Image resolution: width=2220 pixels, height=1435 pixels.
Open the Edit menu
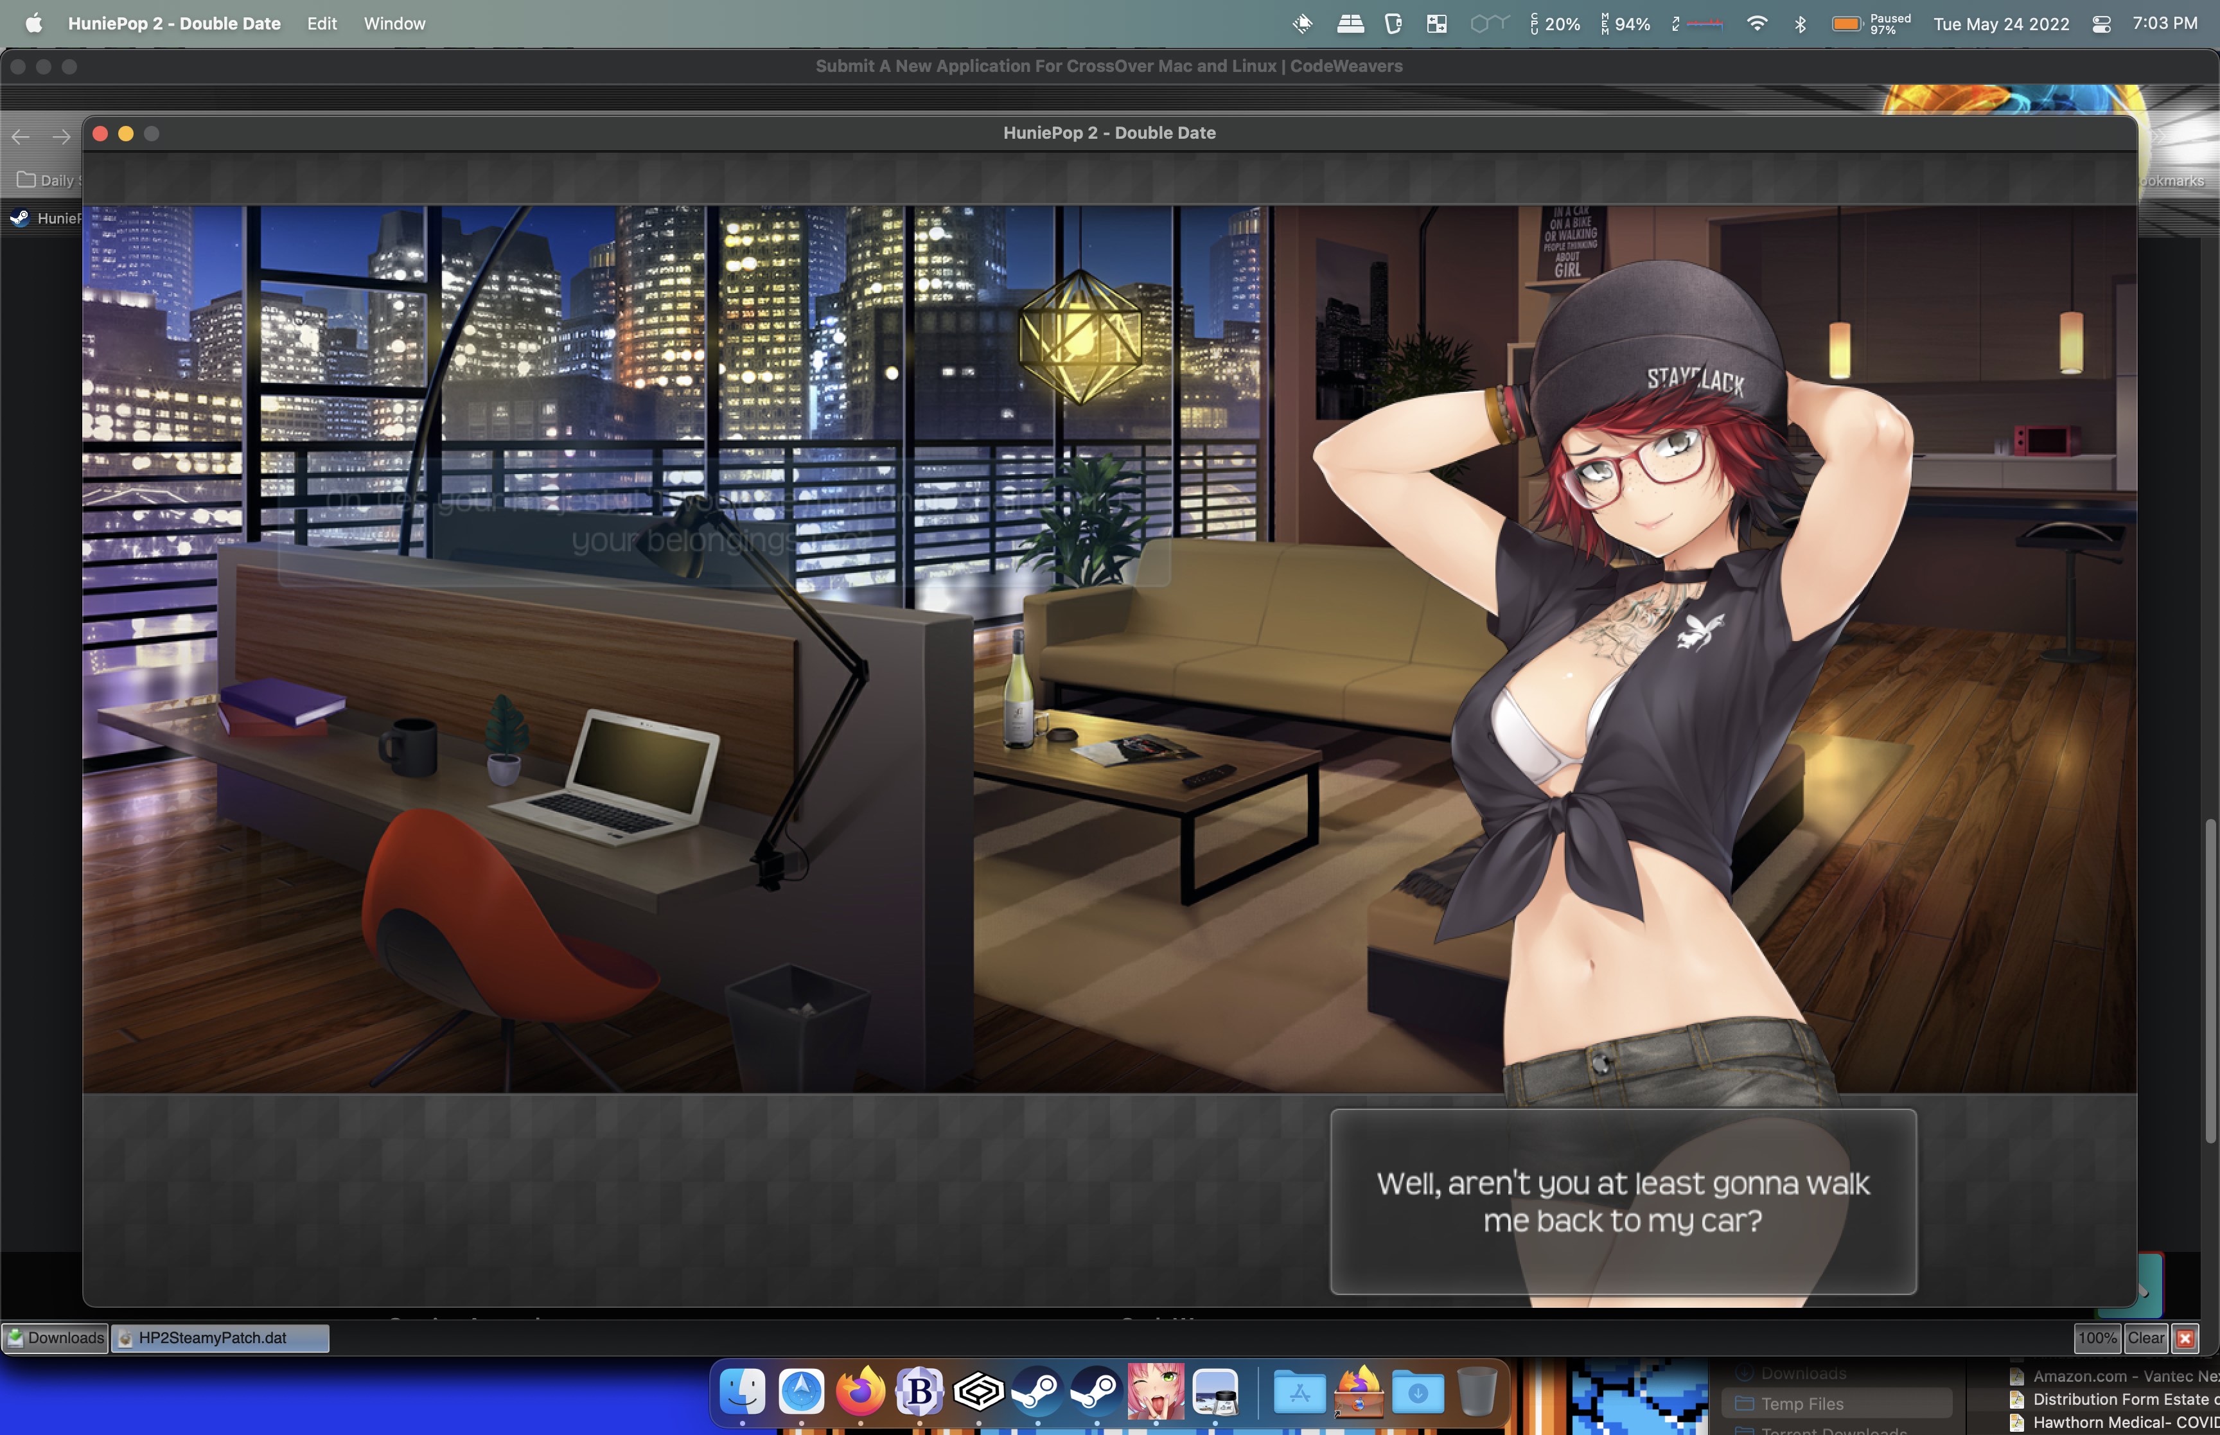(321, 23)
